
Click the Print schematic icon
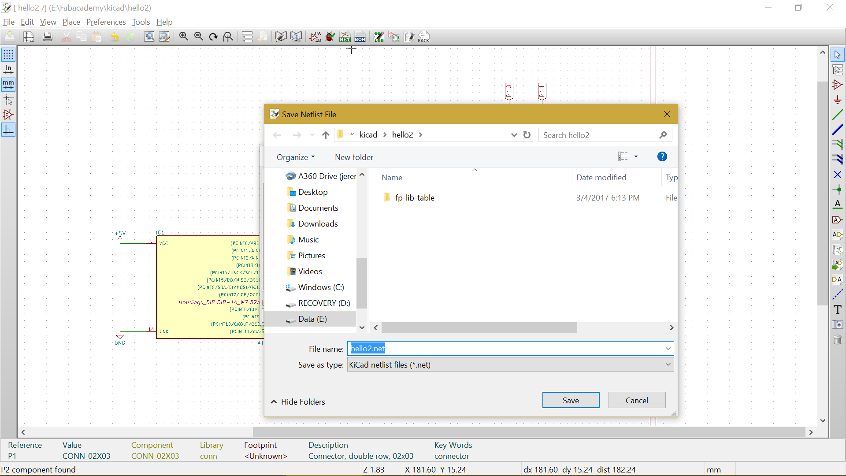pos(48,37)
